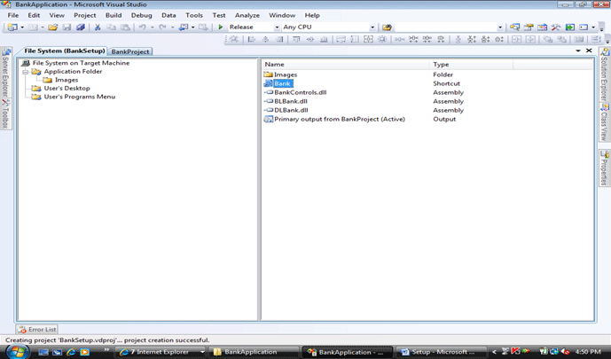
Task: Close the active document tab
Action: click(589, 51)
